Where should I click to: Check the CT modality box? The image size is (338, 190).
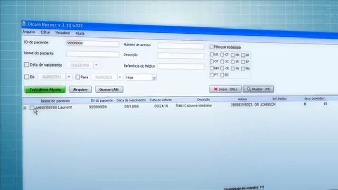[222, 55]
